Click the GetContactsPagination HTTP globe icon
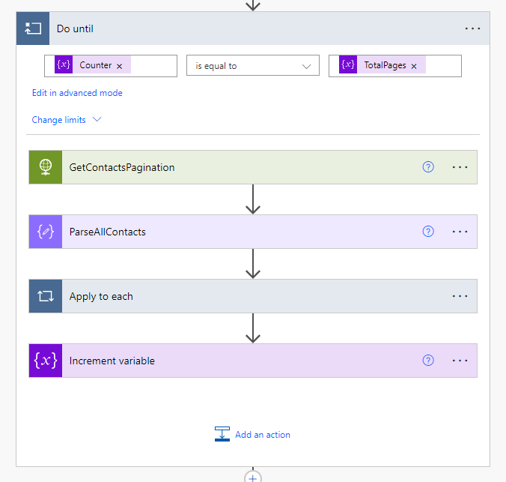The width and height of the screenshot is (506, 482). pos(46,167)
